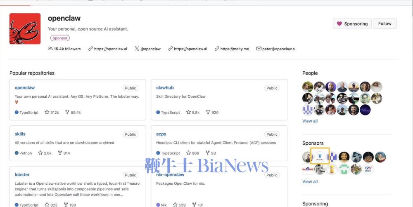Screen dimensions: 413x207
Task: Click the heart Sponsoring button
Action: point(352,24)
